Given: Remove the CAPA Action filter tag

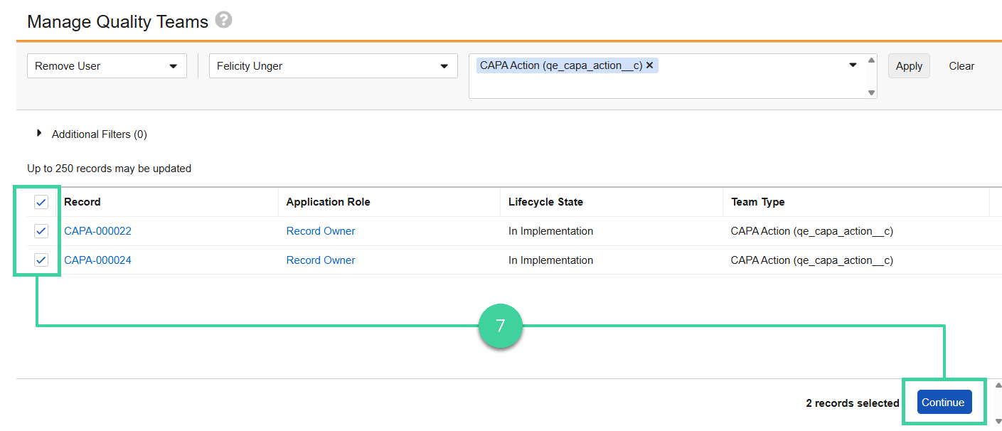Looking at the screenshot, I should 650,64.
